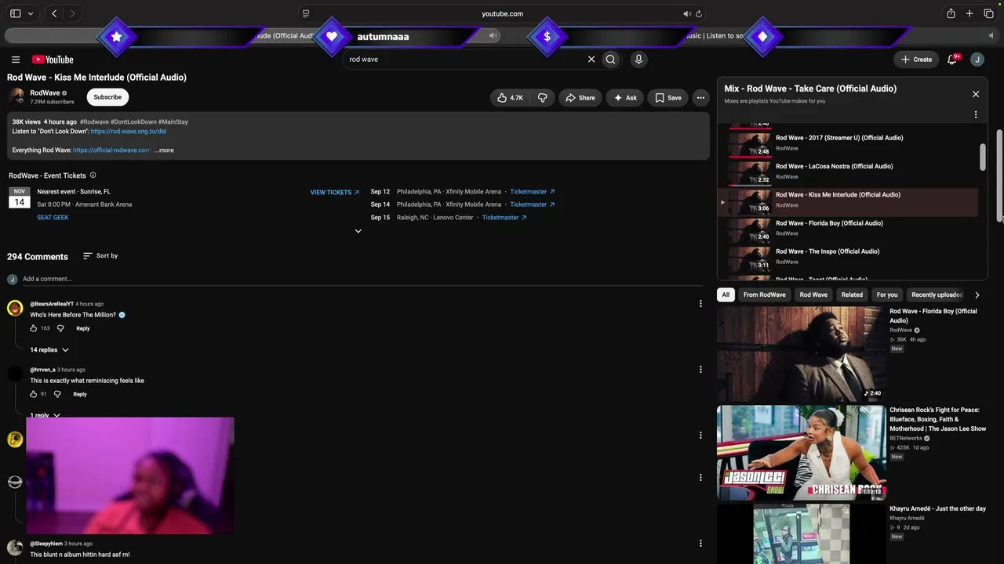Open Safari's share sheet
Viewport: 1004px width, 564px height.
click(951, 13)
